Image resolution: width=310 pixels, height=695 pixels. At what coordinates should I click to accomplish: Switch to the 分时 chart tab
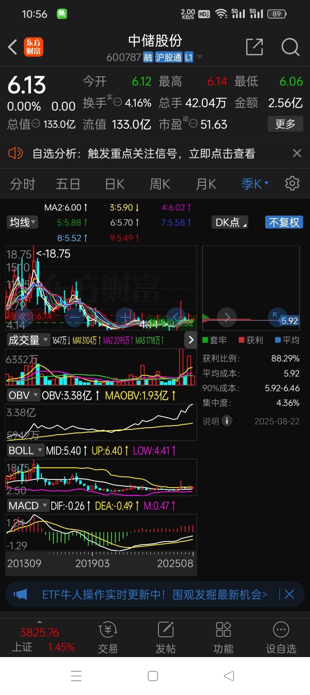coord(22,184)
